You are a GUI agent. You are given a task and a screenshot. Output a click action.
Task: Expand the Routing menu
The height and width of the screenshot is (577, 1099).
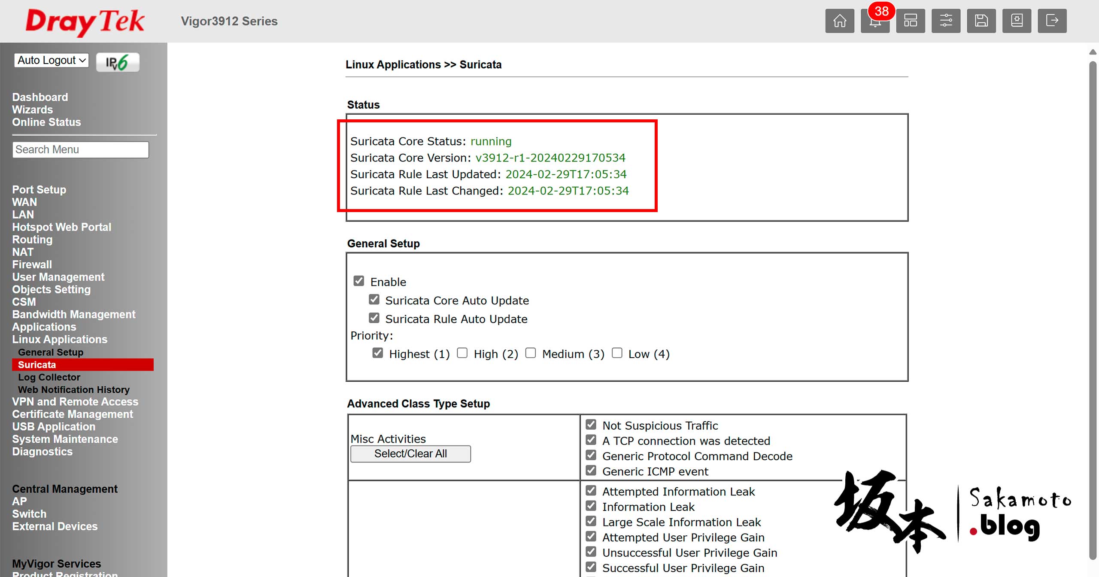(32, 239)
